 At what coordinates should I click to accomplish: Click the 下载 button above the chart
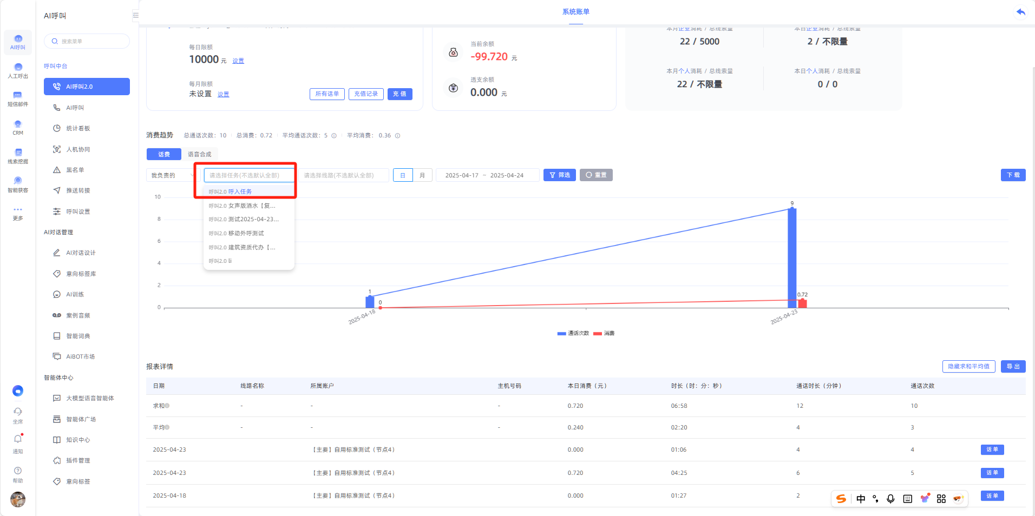(1013, 175)
